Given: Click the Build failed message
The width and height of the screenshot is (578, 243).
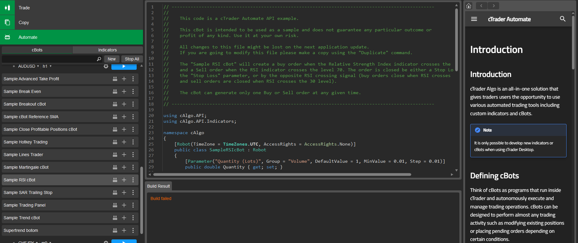Looking at the screenshot, I should point(161,198).
